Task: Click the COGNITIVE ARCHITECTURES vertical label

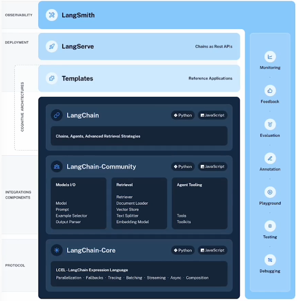Action: click(22, 107)
